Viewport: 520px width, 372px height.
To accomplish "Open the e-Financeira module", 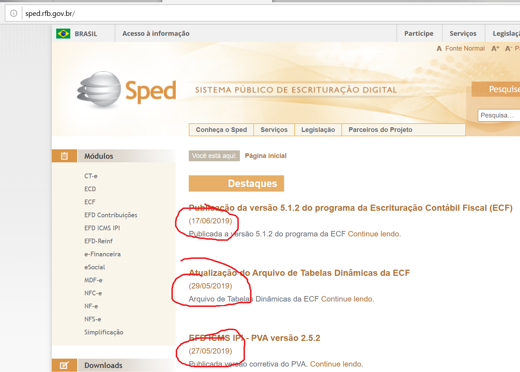I will [x=103, y=254].
